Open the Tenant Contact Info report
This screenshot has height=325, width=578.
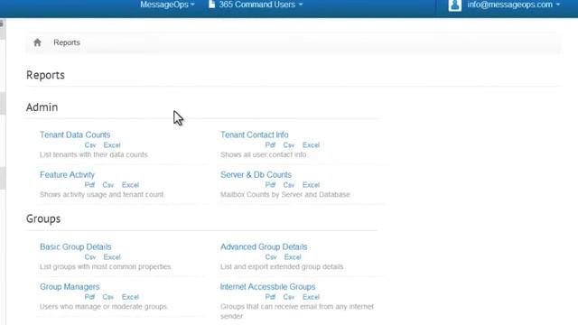tap(255, 135)
